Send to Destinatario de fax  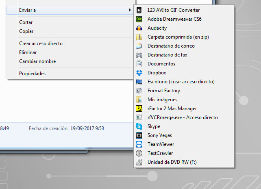tap(184, 55)
